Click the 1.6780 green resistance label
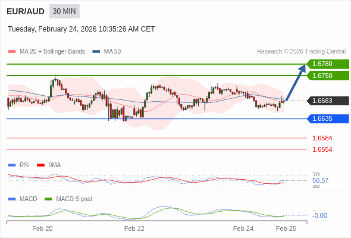The width and height of the screenshot is (351, 238). [328, 64]
